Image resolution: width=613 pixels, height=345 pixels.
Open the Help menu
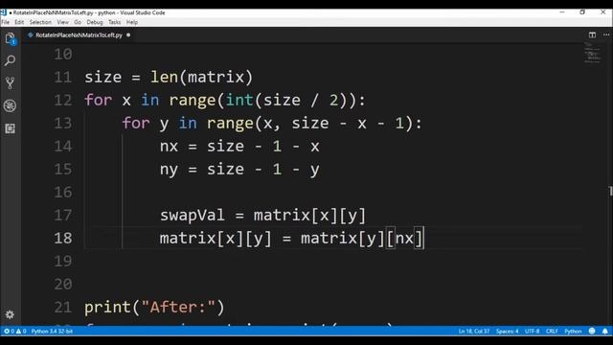pyautogui.click(x=132, y=22)
